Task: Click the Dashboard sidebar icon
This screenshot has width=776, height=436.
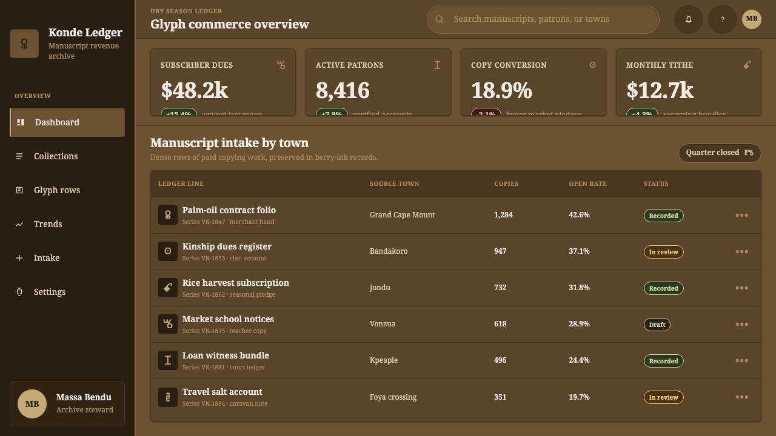Action: [21, 122]
